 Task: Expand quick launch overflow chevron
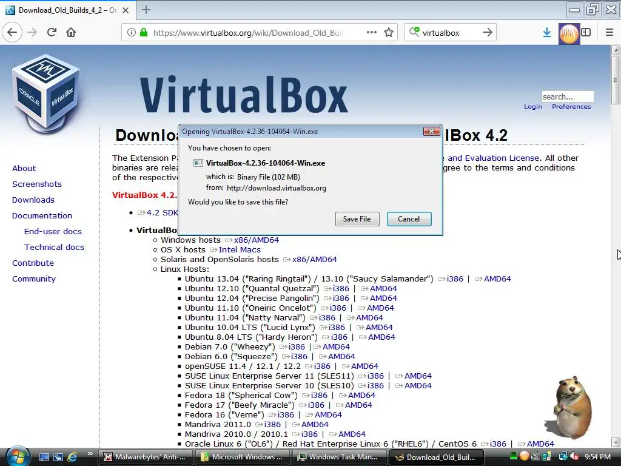point(90,454)
